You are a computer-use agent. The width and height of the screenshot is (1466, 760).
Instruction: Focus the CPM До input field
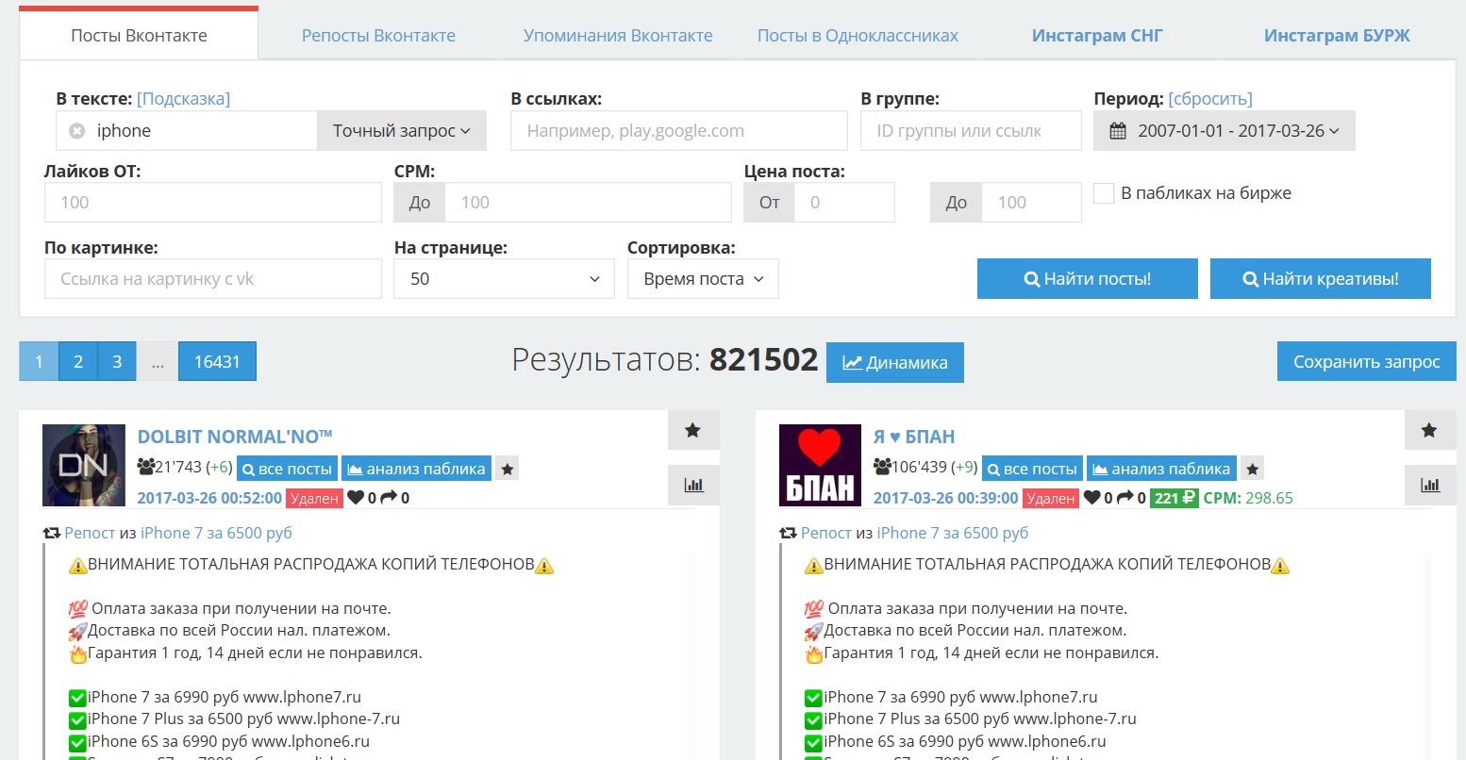click(588, 203)
